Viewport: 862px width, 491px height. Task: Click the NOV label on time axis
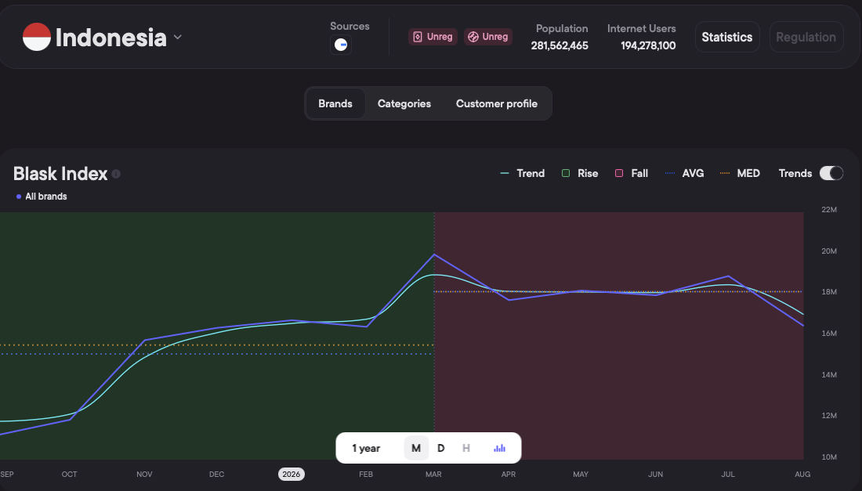tap(144, 474)
